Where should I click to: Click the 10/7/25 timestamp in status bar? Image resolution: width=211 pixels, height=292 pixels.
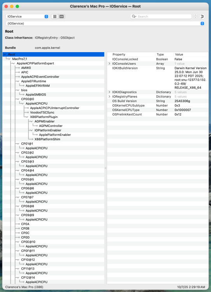click(191, 287)
